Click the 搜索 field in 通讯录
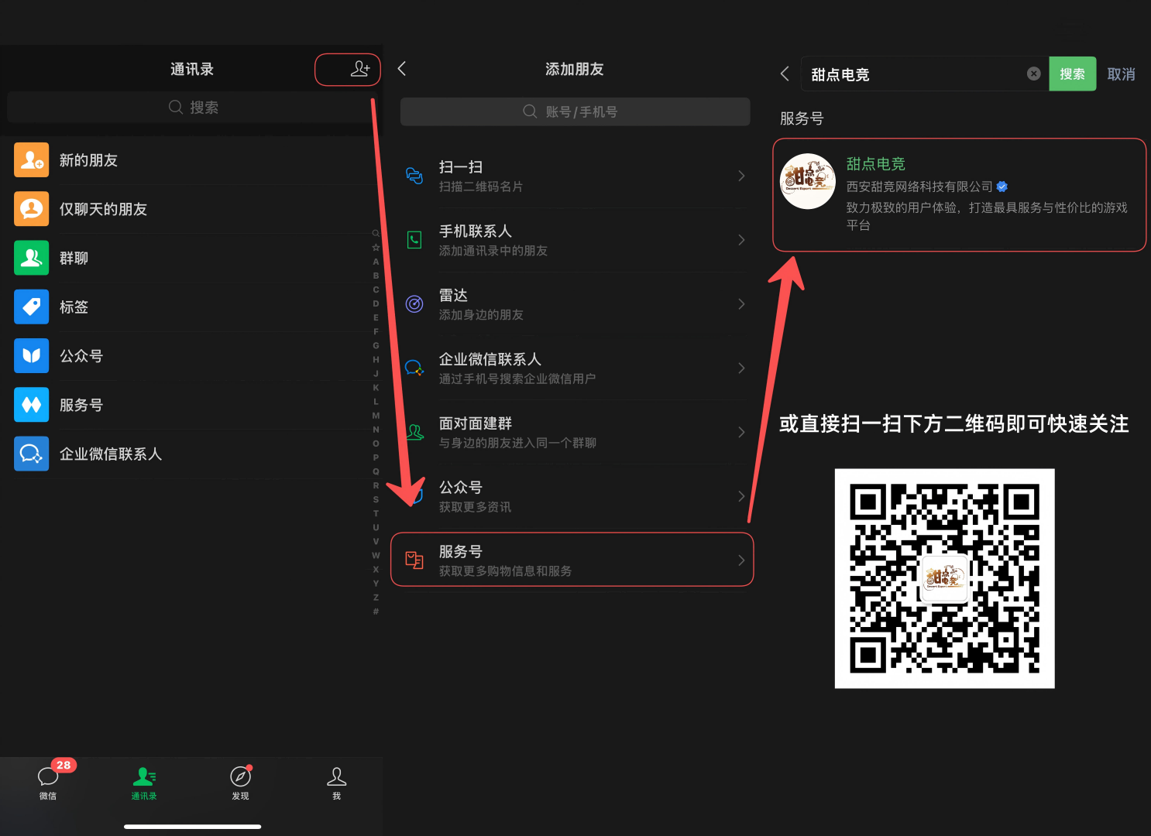The image size is (1151, 836). coord(193,108)
